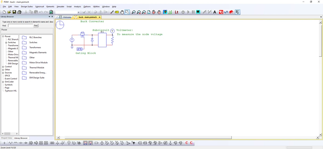The image size is (323, 149).
Task: Select the wire drawing pencil tool
Action: [x=112, y=12]
